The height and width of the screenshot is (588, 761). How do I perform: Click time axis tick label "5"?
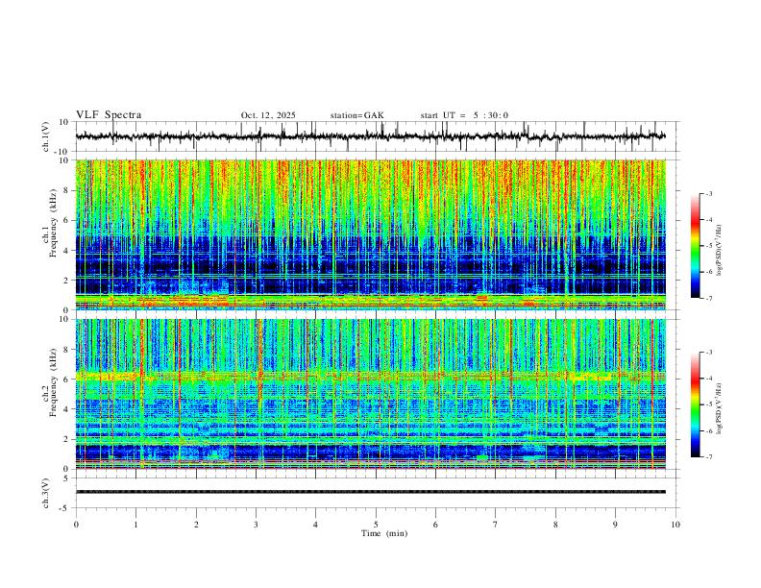(x=376, y=525)
